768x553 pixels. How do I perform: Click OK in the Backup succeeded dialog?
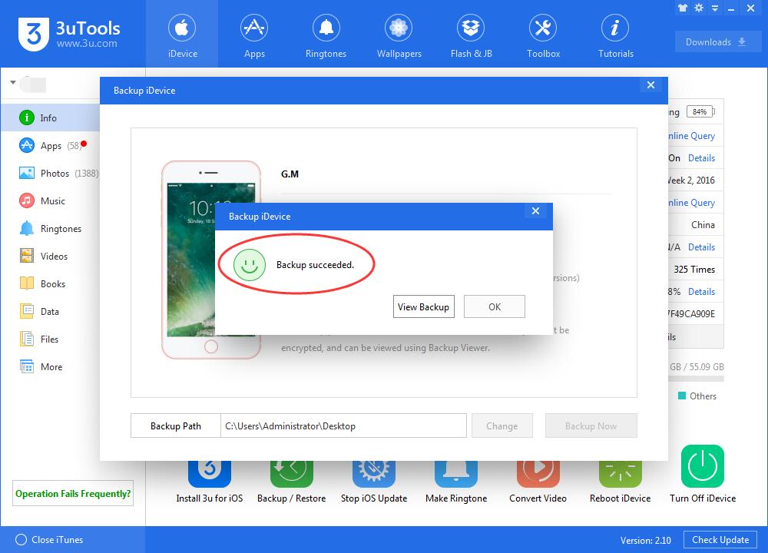click(x=494, y=306)
